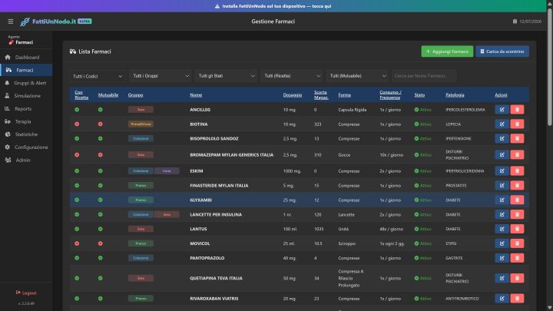
Task: Sort table by Forma column
Action: (x=345, y=95)
